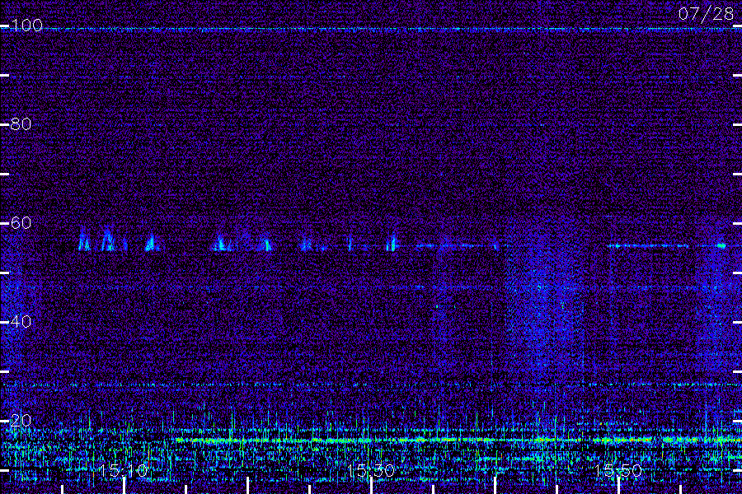This screenshot has height=494, width=742.
Task: Click the 60 frequency axis label
Action: pyautogui.click(x=21, y=222)
